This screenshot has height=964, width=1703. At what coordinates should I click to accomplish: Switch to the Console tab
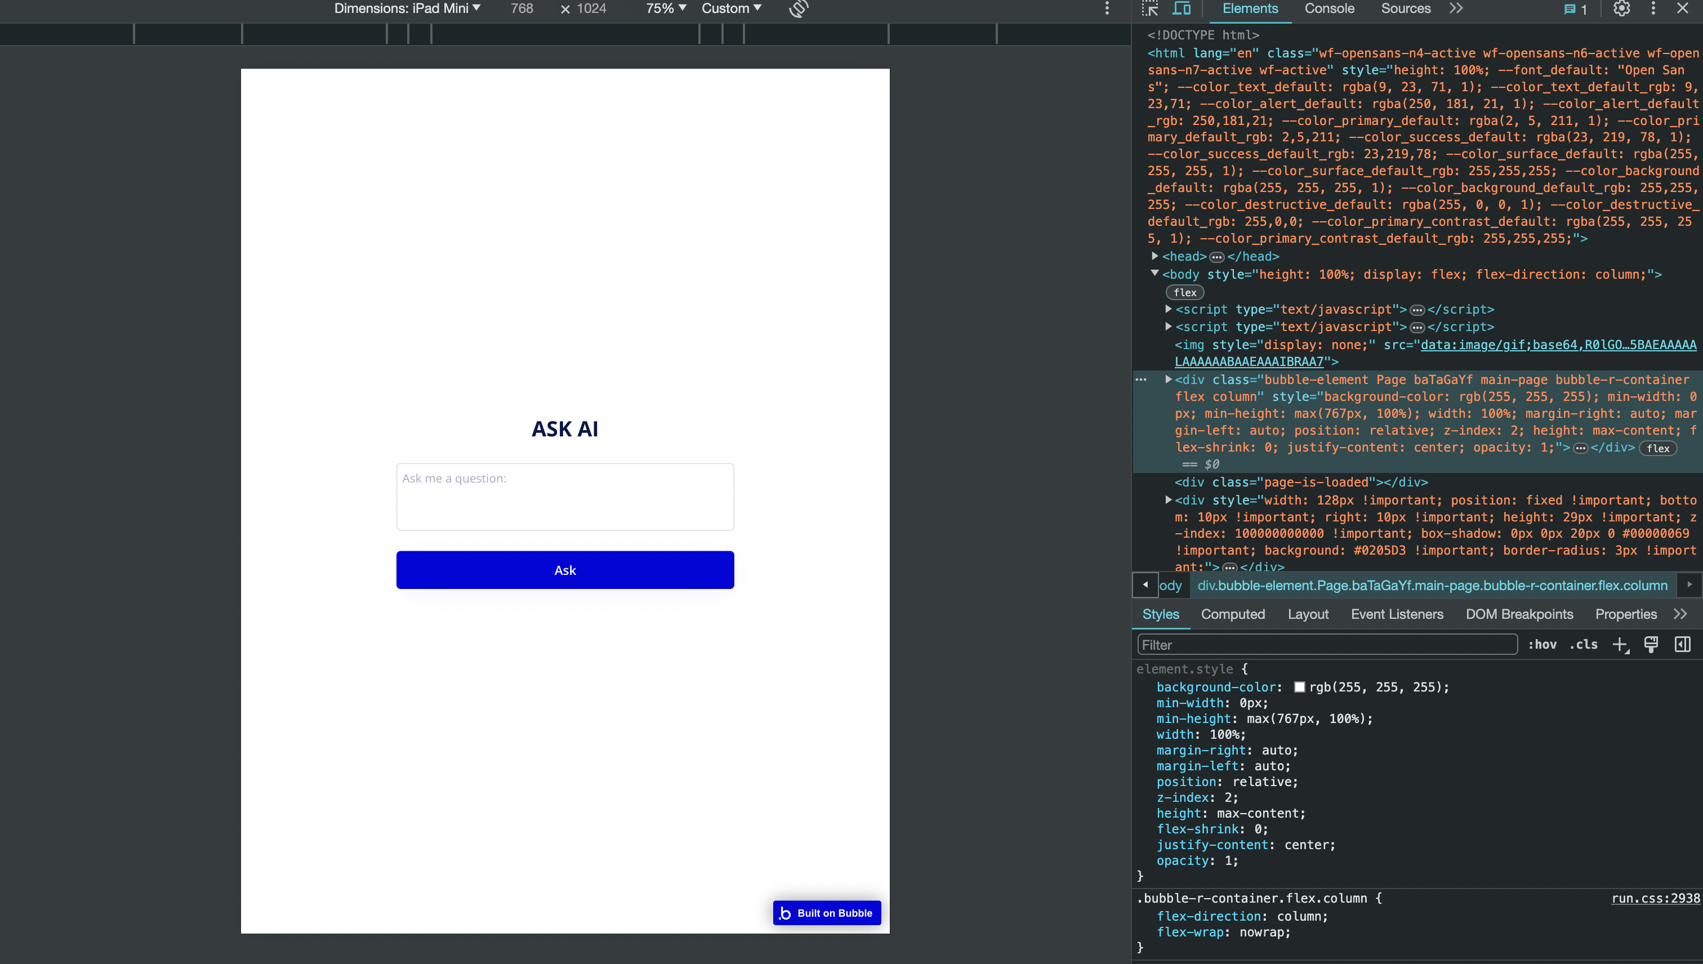click(1329, 8)
